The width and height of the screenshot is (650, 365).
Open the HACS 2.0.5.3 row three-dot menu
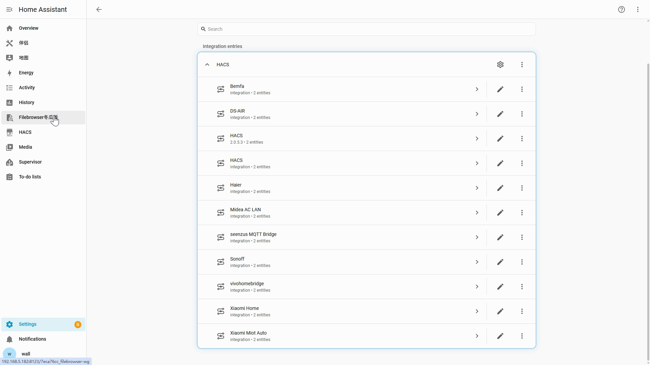pyautogui.click(x=522, y=139)
